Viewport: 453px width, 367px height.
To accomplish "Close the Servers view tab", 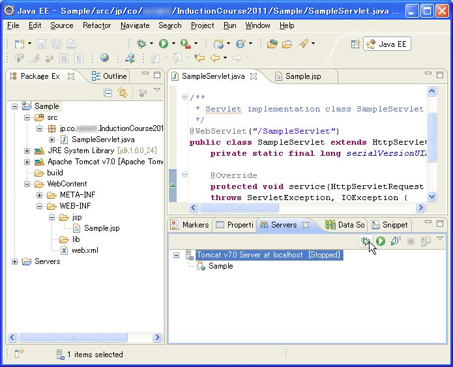I will (306, 225).
